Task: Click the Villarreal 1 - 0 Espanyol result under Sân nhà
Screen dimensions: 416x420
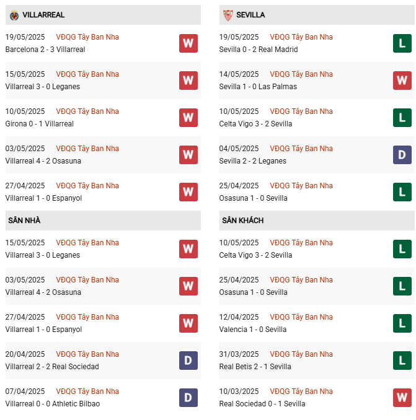Action: (43, 330)
